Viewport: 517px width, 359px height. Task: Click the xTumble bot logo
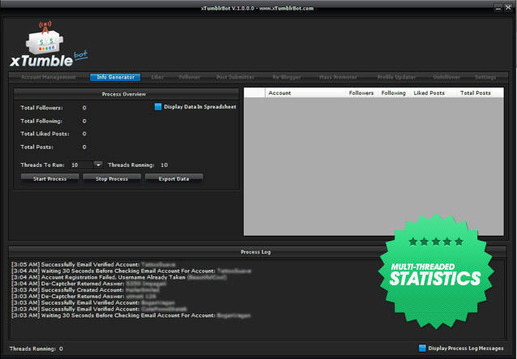tap(49, 45)
